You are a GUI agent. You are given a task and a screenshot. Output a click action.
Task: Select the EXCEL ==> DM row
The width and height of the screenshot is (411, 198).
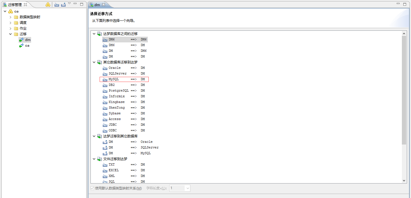pyautogui.click(x=124, y=170)
